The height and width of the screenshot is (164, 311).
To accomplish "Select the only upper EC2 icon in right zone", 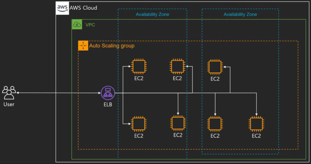I will (215, 67).
